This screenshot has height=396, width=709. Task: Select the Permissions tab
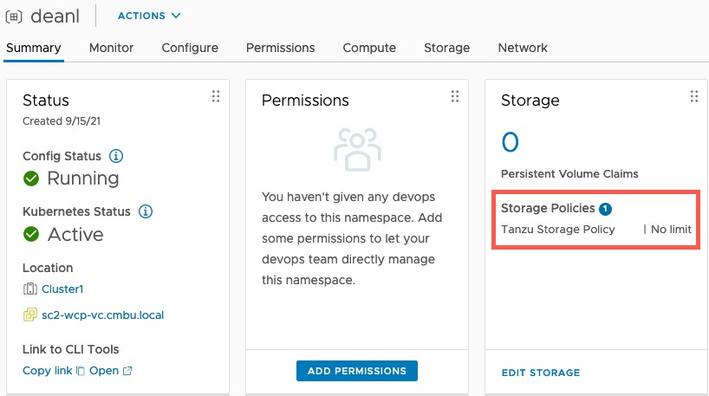click(280, 48)
